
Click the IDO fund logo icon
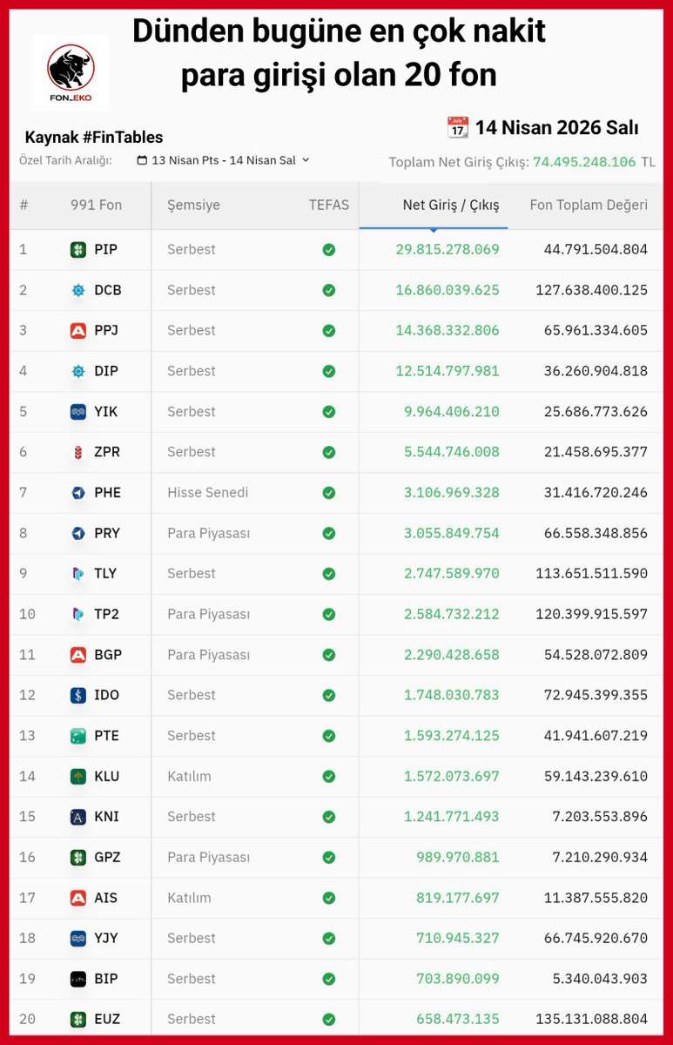(78, 695)
